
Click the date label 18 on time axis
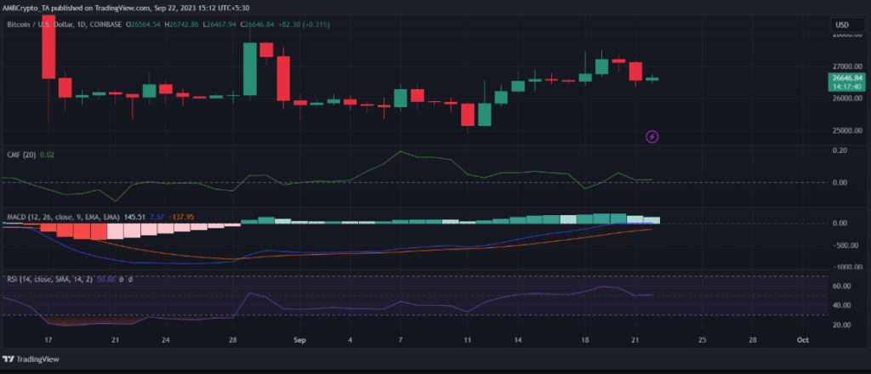coord(585,338)
